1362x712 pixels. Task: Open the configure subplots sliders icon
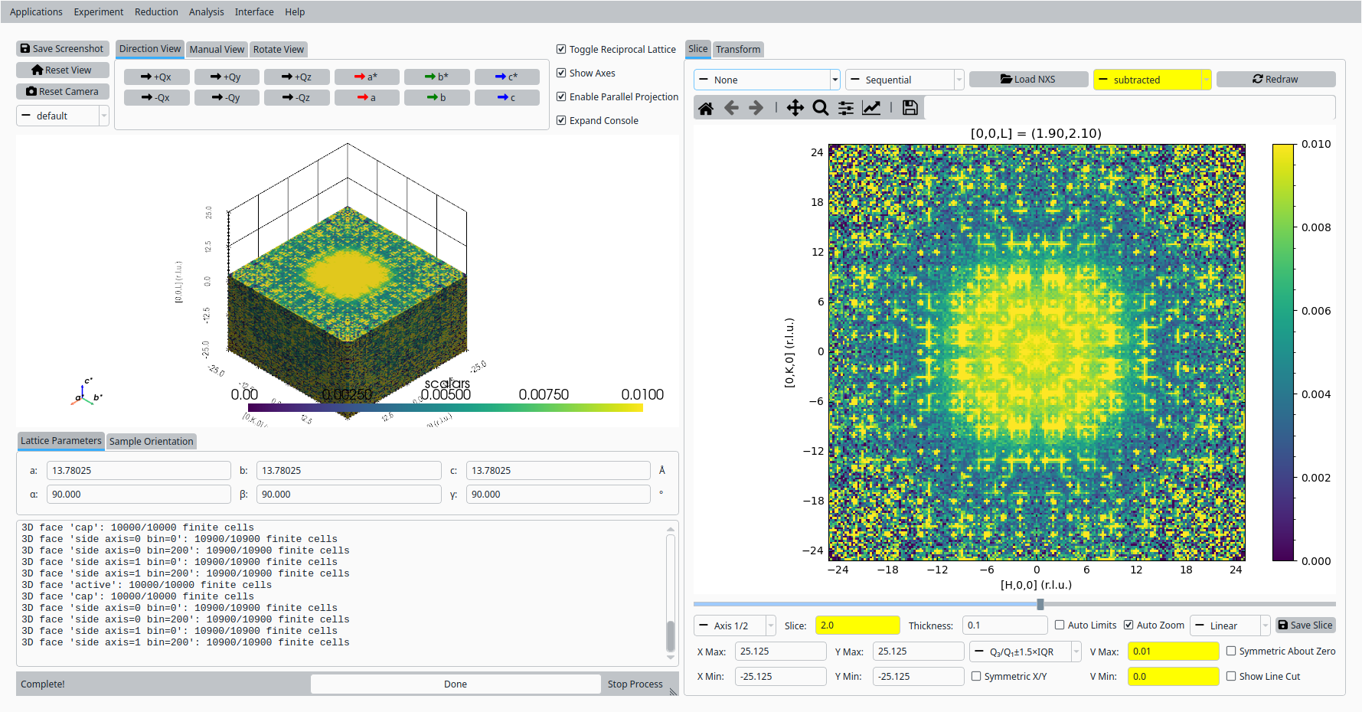point(846,108)
